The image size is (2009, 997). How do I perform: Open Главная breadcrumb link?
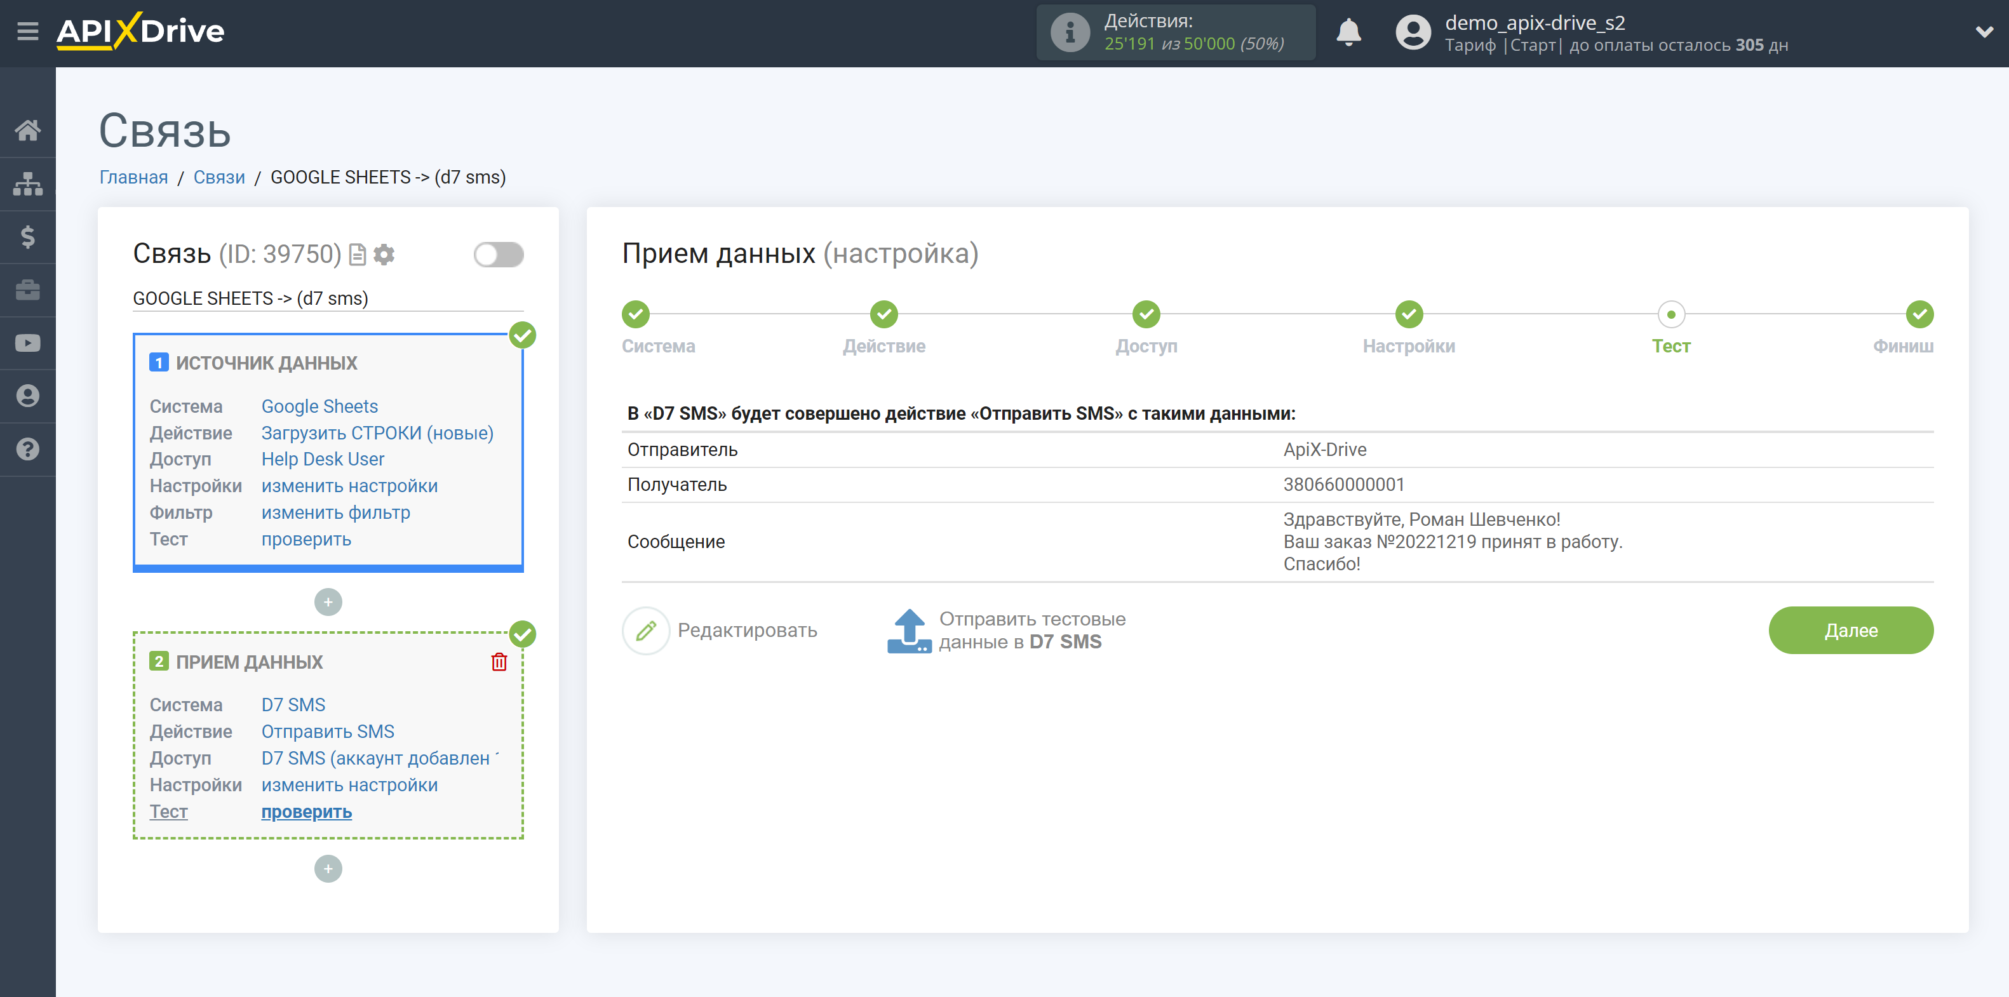[x=133, y=177]
